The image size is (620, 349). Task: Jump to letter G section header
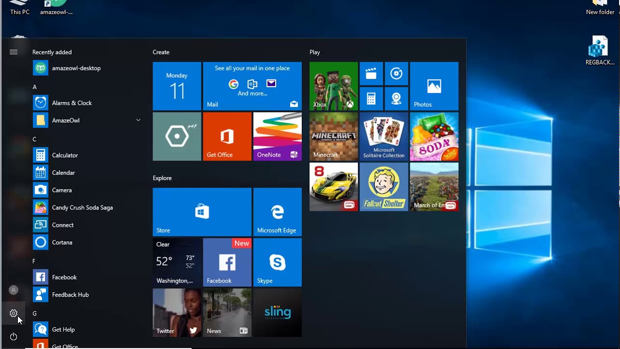34,314
